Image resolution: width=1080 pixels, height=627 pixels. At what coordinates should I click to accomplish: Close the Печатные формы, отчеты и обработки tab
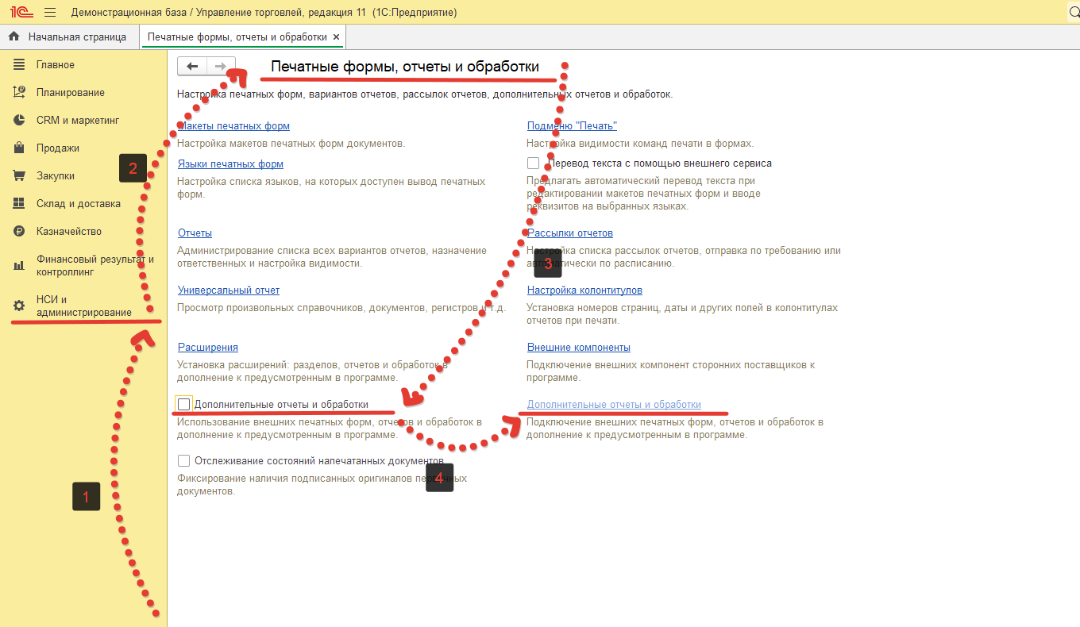336,37
